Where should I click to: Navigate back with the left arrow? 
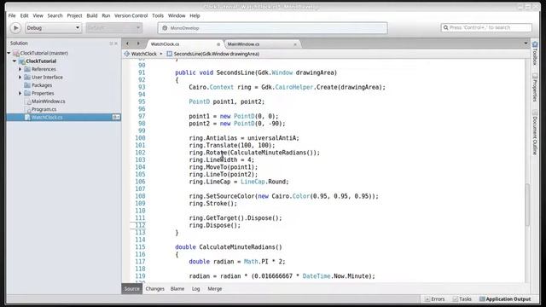(x=127, y=43)
